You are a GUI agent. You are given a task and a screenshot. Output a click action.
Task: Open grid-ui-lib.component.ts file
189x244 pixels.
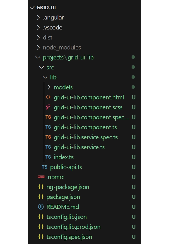click(x=85, y=127)
